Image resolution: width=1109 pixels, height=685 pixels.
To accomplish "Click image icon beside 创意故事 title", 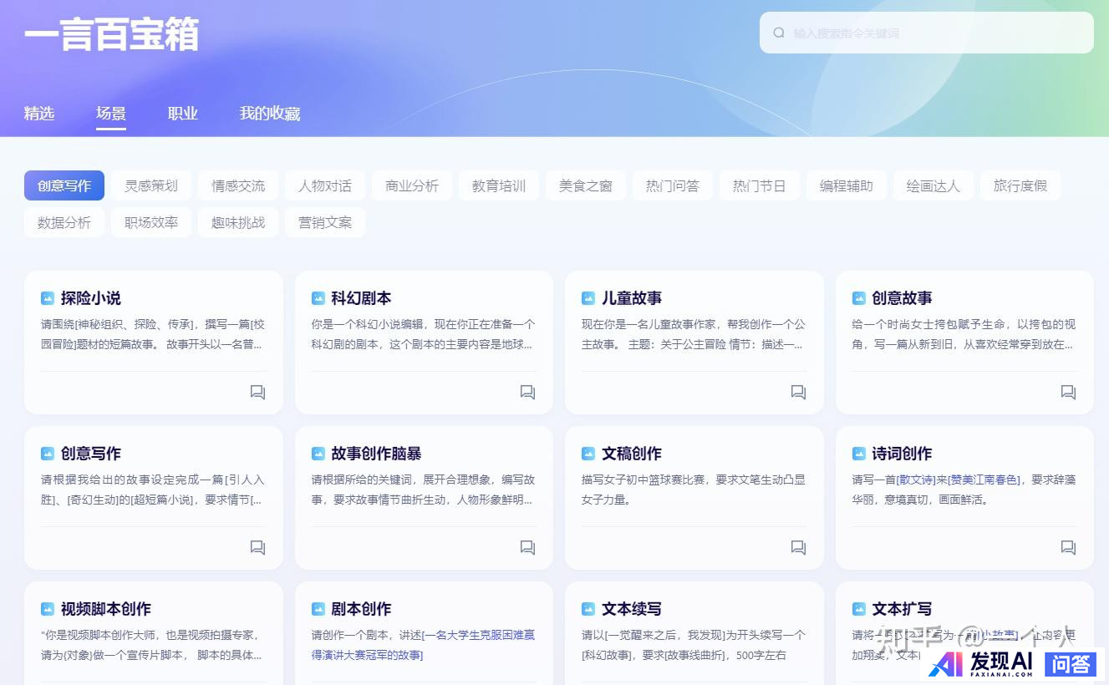I will tap(859, 298).
